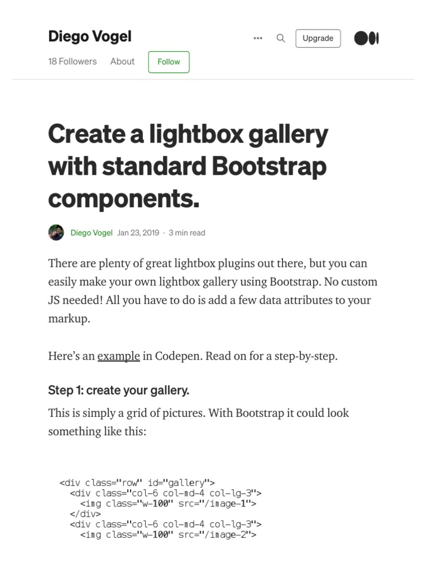Image resolution: width=427 pixels, height=570 pixels.
Task: Open the underlined example Codepen link
Action: [x=118, y=356]
